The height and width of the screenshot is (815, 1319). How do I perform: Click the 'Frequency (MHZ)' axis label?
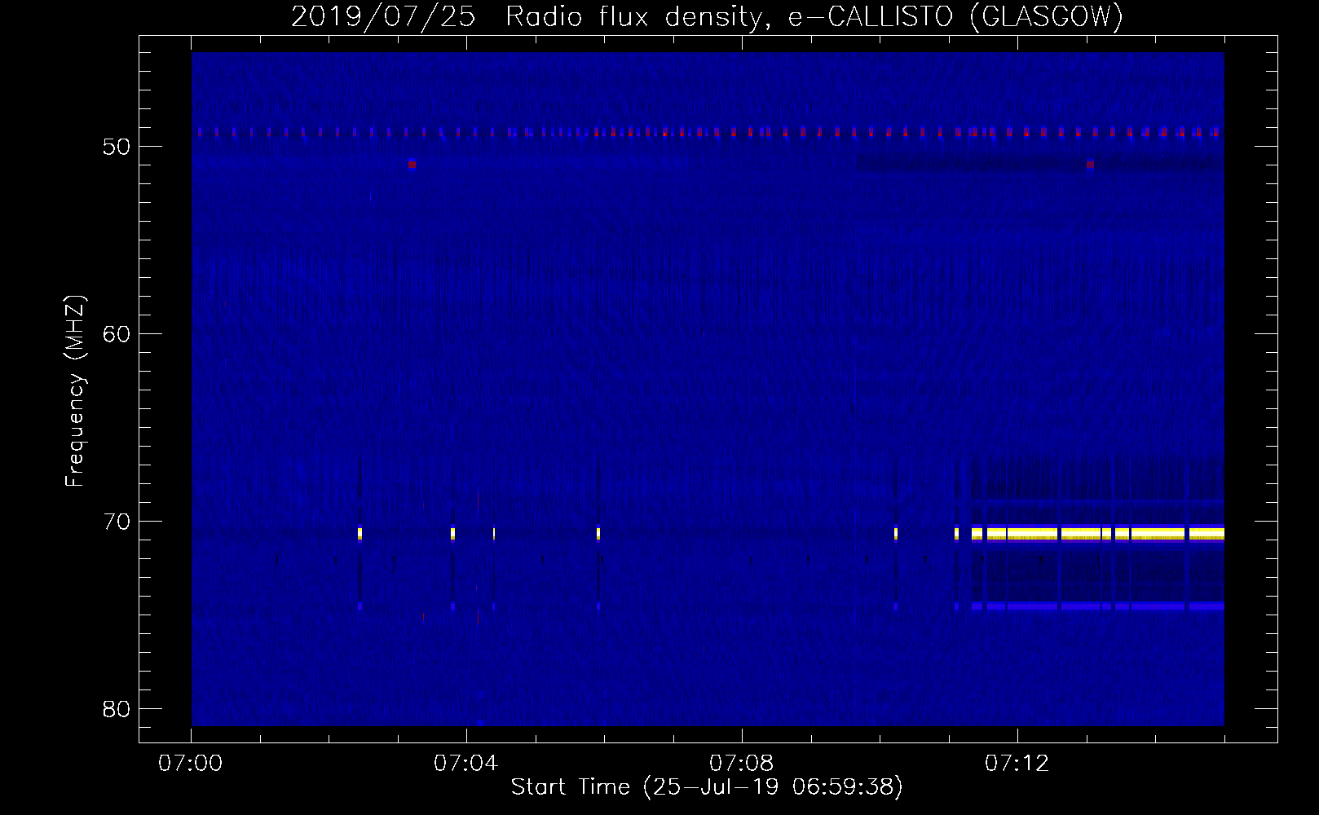(x=75, y=391)
